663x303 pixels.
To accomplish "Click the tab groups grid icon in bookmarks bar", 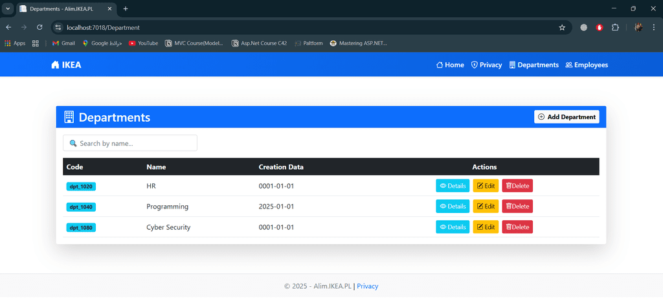I will 36,43.
